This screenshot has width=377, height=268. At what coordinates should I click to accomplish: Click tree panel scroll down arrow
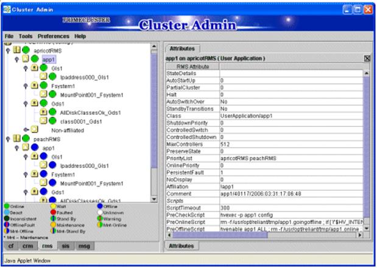154,199
